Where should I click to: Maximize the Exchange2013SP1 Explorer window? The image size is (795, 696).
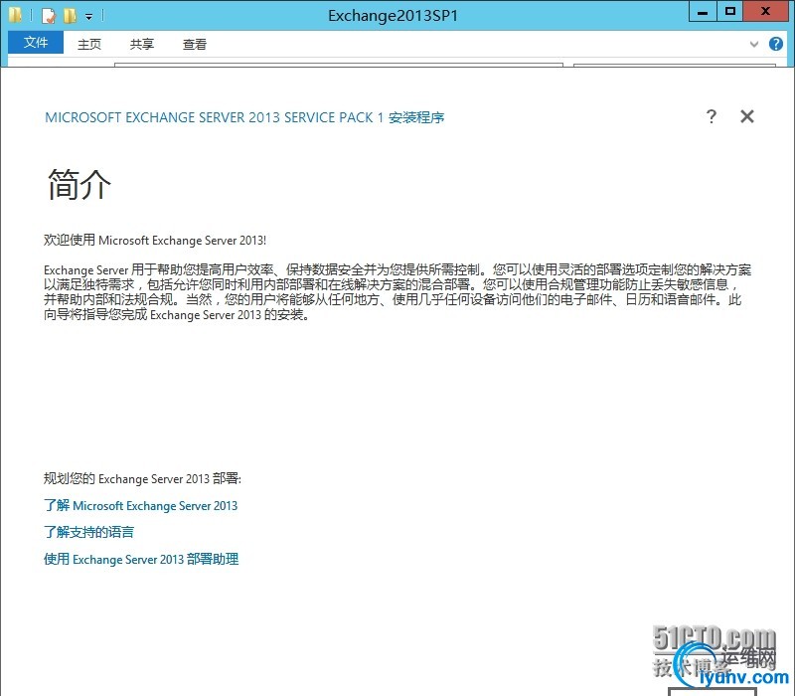730,12
